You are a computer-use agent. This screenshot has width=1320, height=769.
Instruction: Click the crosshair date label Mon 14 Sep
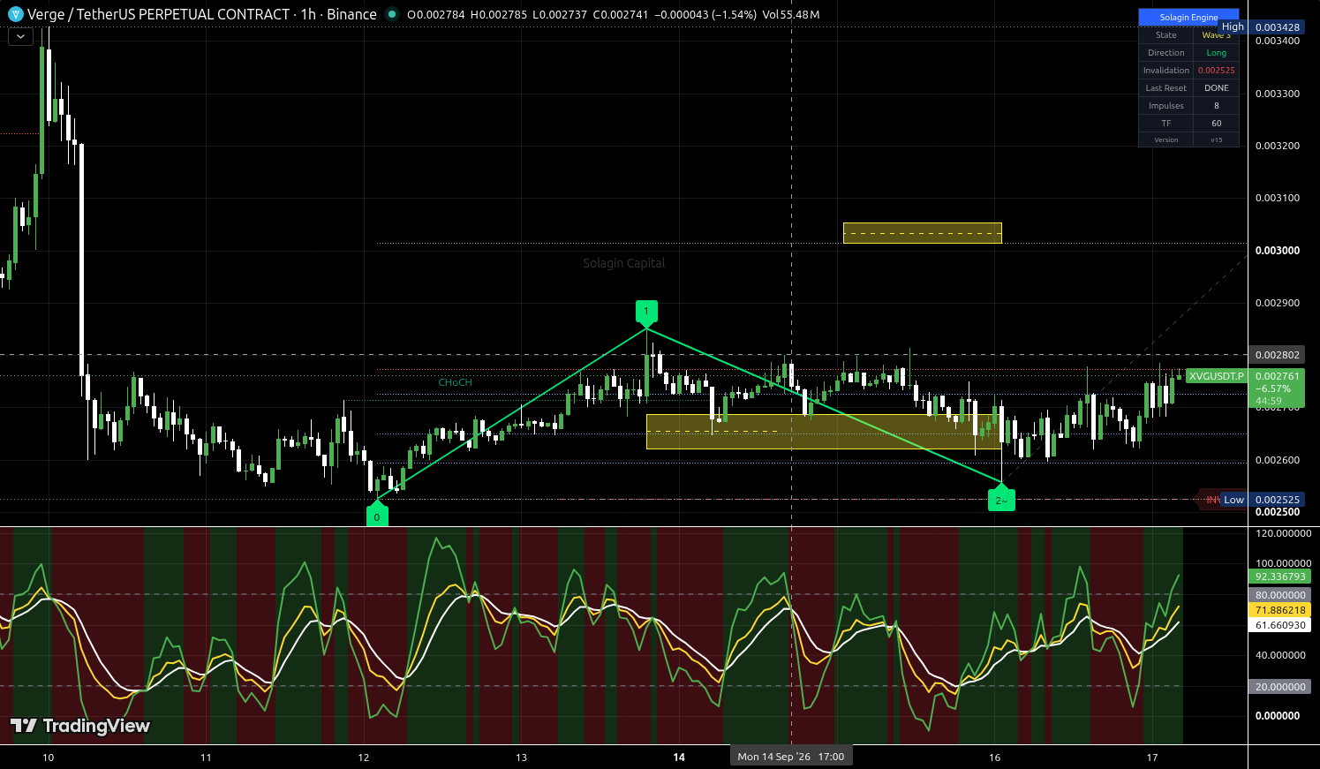(791, 757)
